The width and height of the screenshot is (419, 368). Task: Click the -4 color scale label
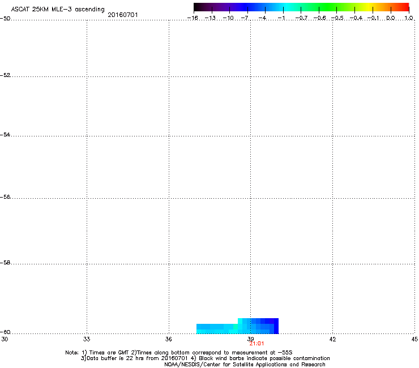[263, 18]
